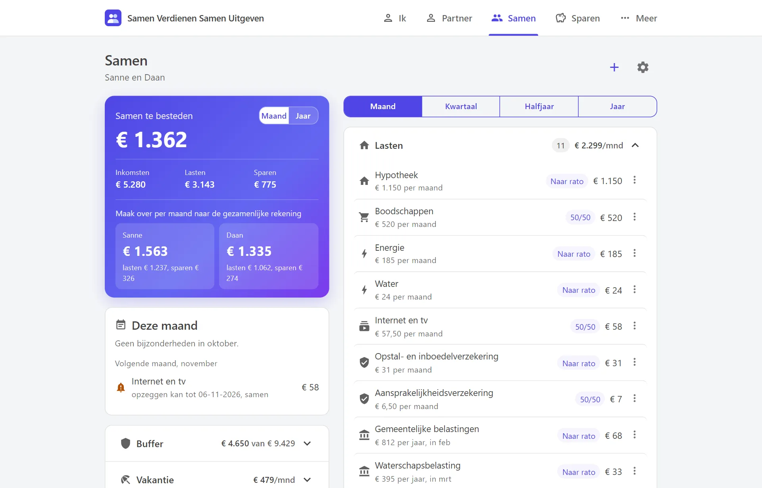The image size is (762, 488).
Task: Open more options for Waterschapsbelasting
Action: point(635,471)
